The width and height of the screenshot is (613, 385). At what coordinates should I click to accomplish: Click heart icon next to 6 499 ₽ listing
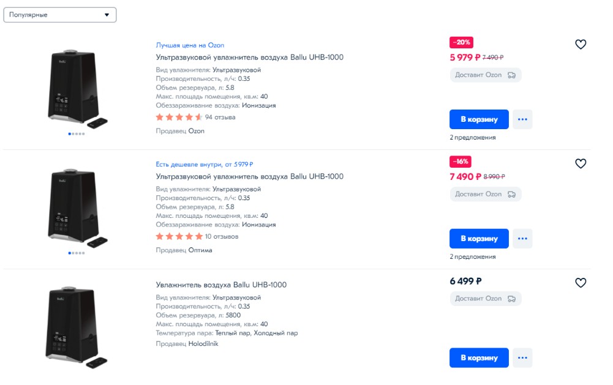pyautogui.click(x=581, y=283)
